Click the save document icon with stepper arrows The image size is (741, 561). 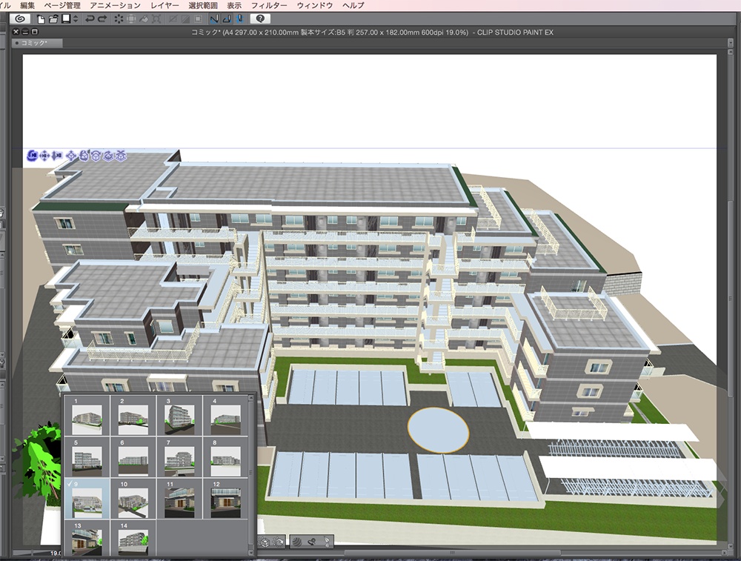(x=67, y=18)
